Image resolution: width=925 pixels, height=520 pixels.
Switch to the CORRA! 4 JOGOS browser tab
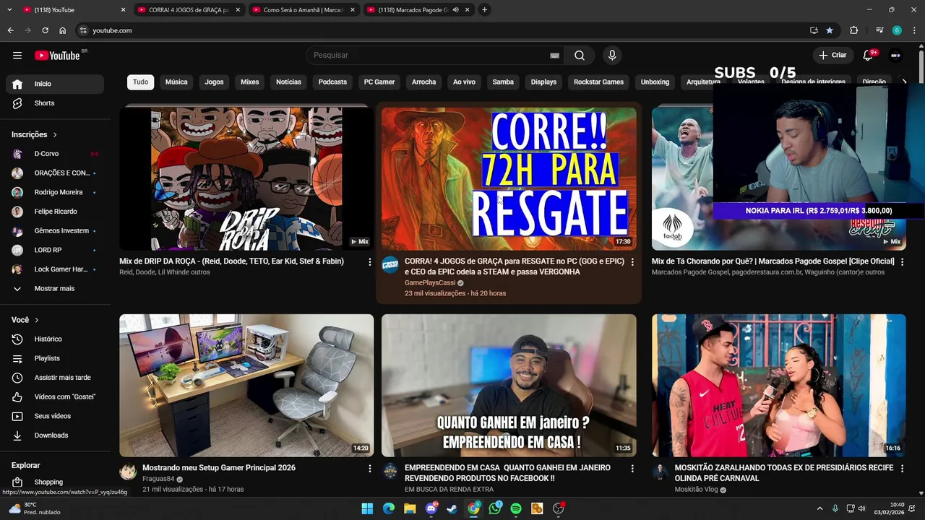coord(188,10)
